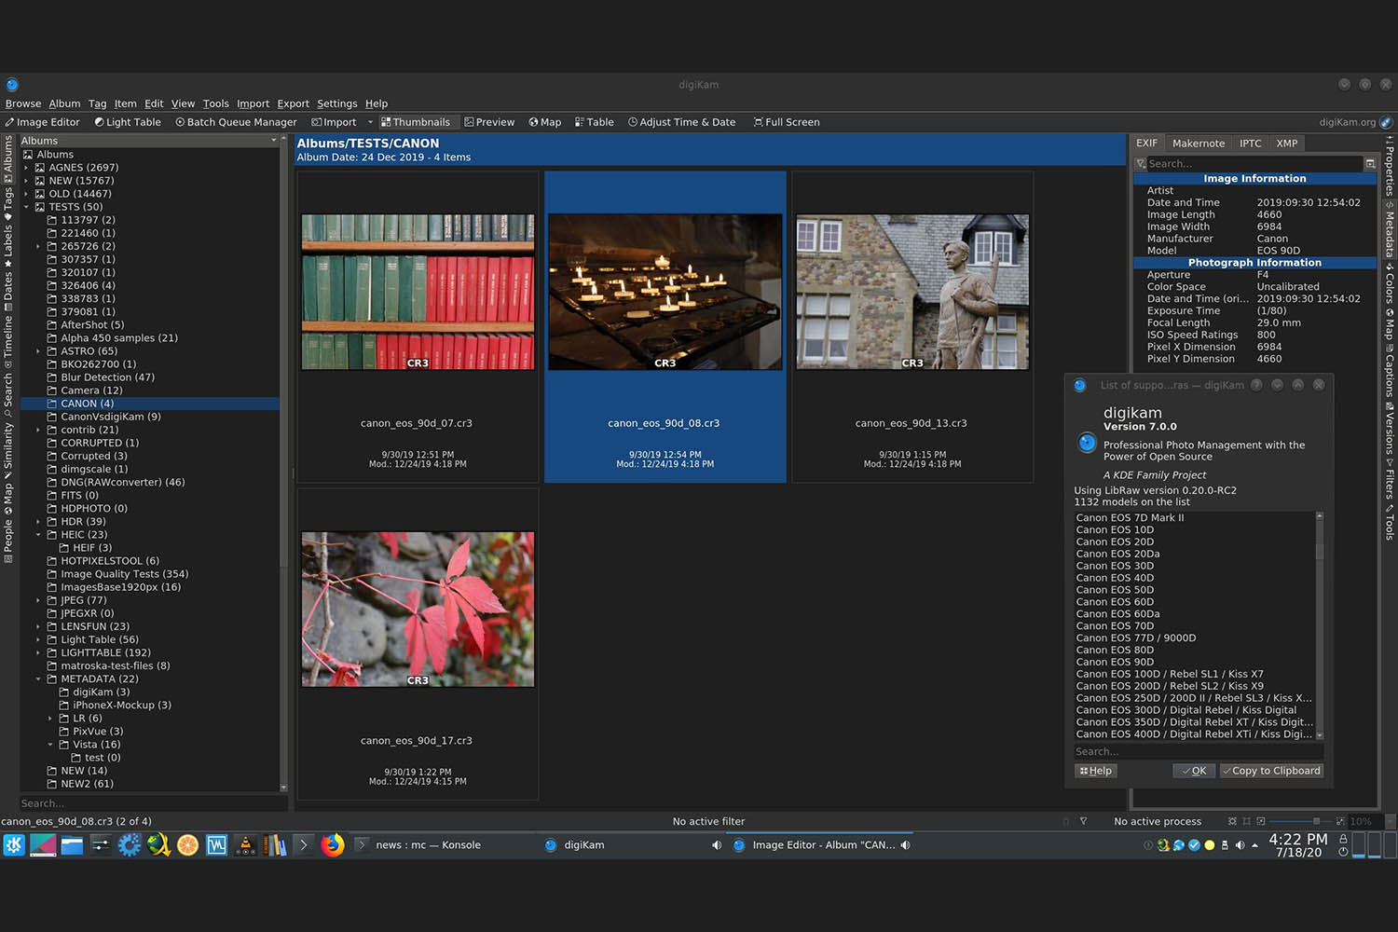This screenshot has height=932, width=1398.
Task: Click the filter funnel icon in status bar
Action: tap(1083, 821)
